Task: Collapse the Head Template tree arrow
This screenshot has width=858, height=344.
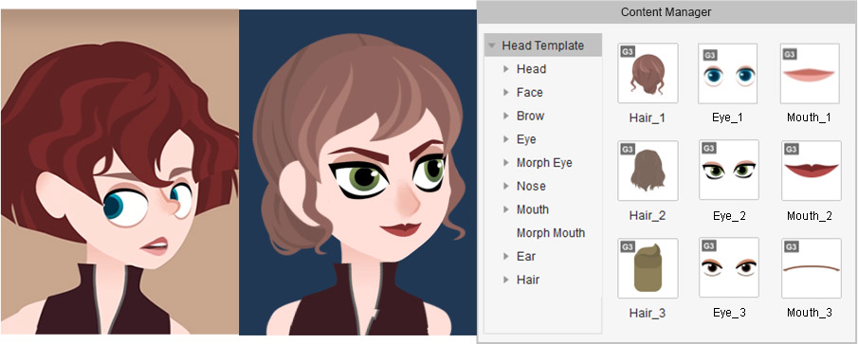Action: click(x=492, y=45)
